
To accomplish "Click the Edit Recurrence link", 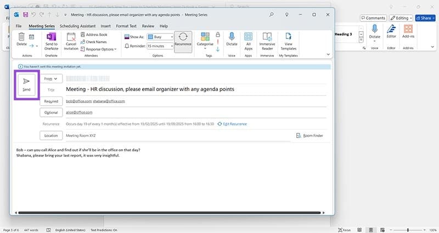I will pos(232,124).
